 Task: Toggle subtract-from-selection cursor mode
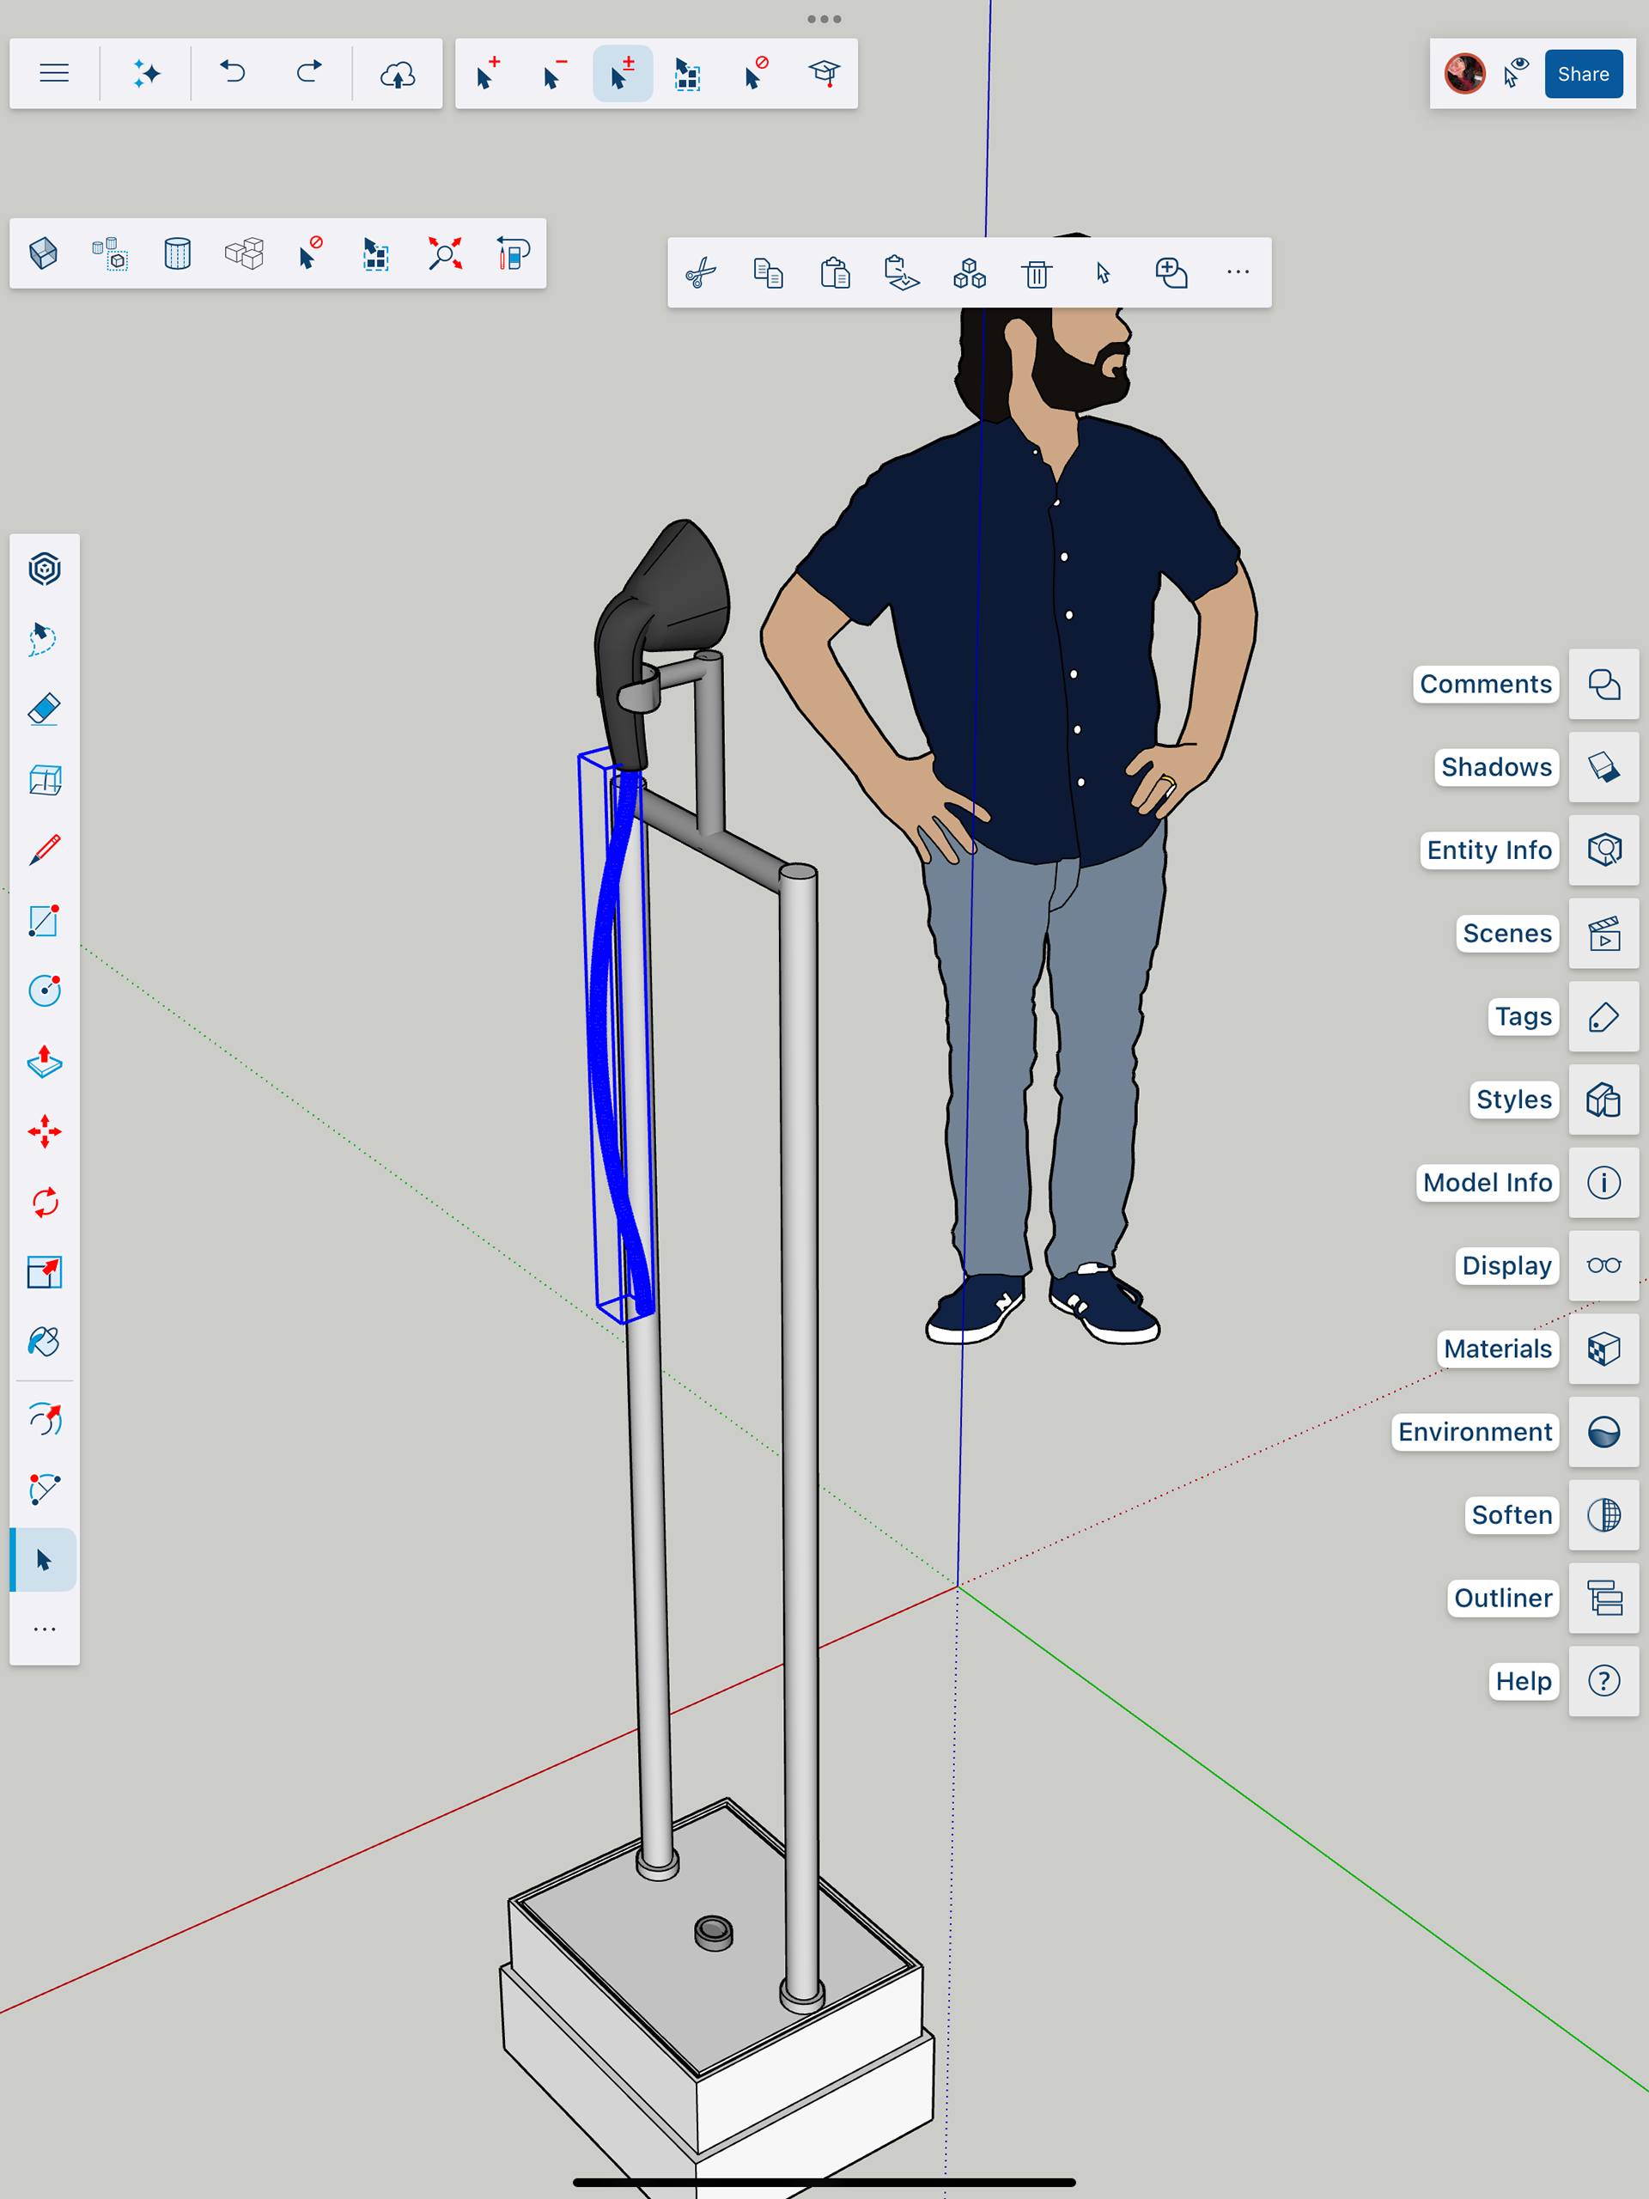click(x=555, y=74)
